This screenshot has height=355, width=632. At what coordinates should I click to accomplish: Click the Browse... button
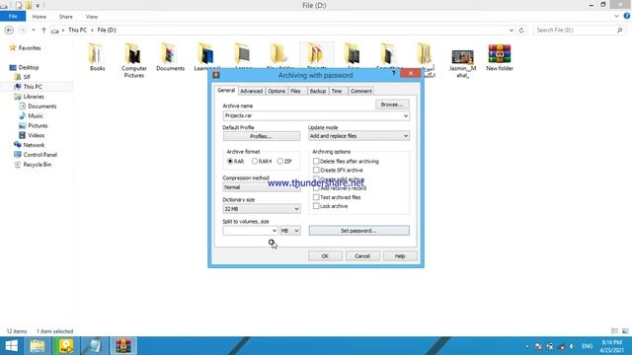pyautogui.click(x=392, y=105)
